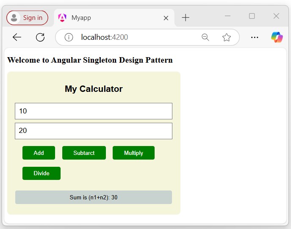Maximize the browser window
Image resolution: width=291 pixels, height=229 pixels.
tap(252, 16)
